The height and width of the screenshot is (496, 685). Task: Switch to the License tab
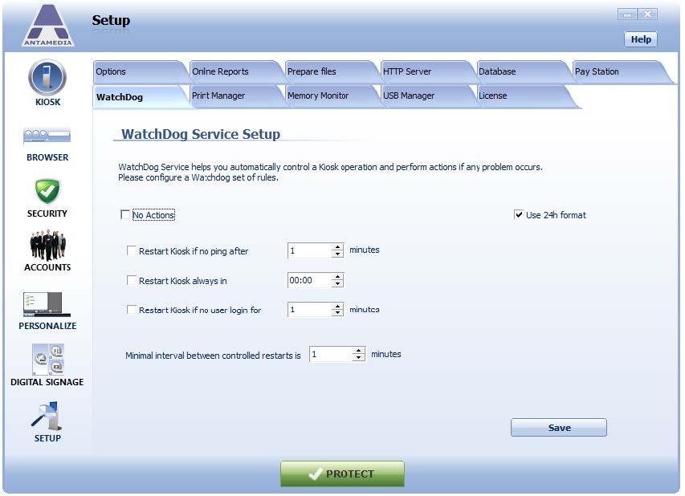(x=524, y=96)
